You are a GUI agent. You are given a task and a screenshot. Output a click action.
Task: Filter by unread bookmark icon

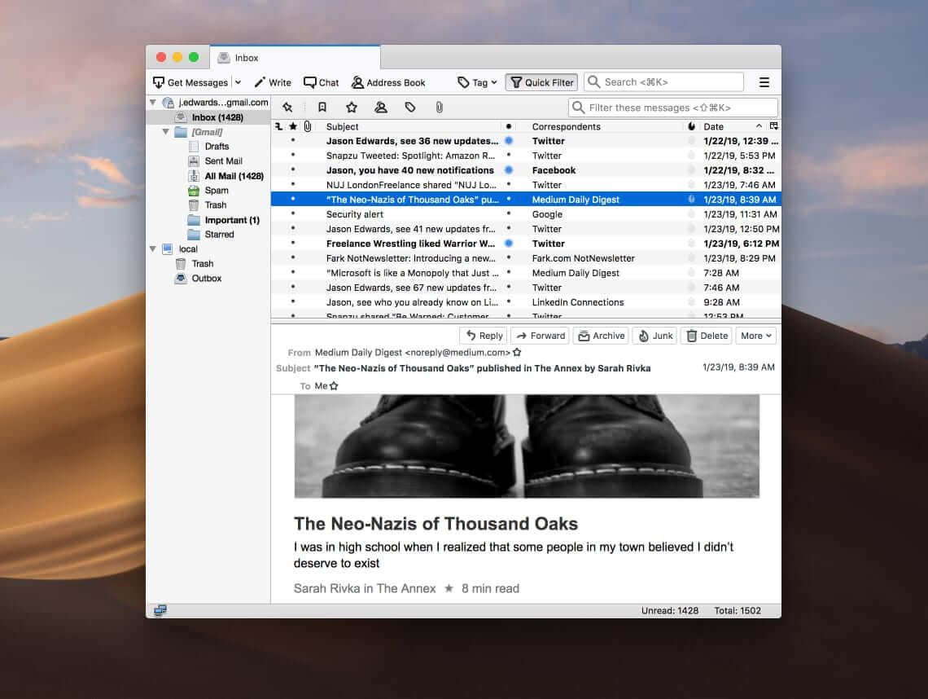pyautogui.click(x=322, y=108)
